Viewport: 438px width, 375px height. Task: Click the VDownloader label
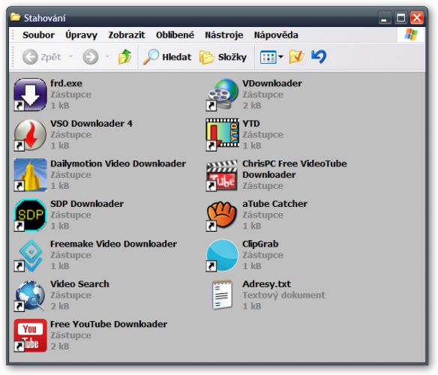coord(272,83)
